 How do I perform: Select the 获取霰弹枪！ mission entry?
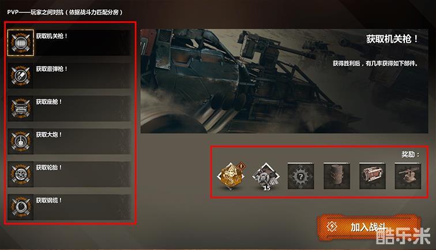coord(69,76)
